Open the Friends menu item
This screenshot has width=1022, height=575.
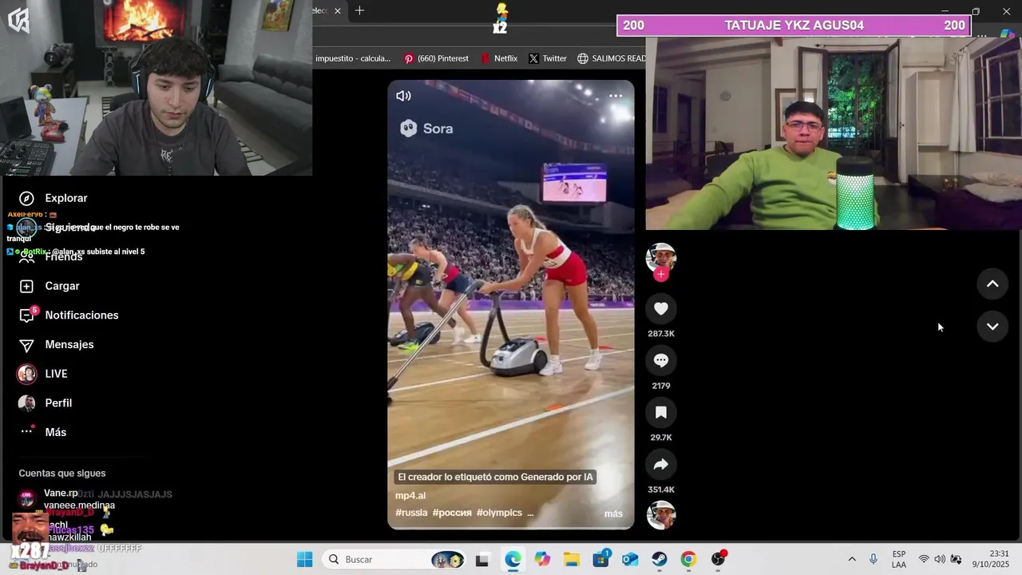pos(64,256)
